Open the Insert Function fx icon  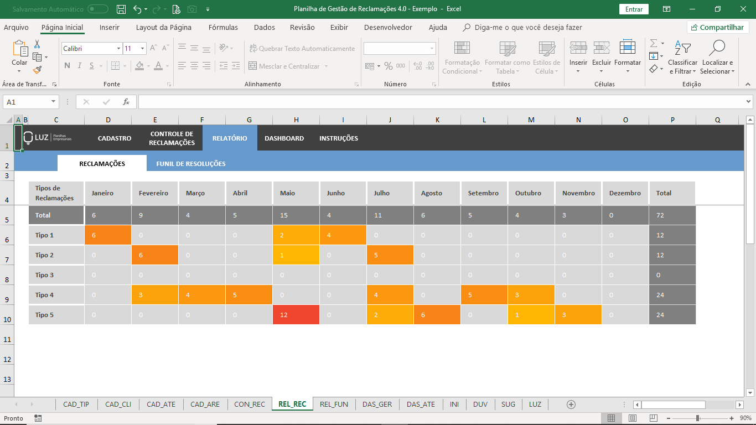coord(126,102)
